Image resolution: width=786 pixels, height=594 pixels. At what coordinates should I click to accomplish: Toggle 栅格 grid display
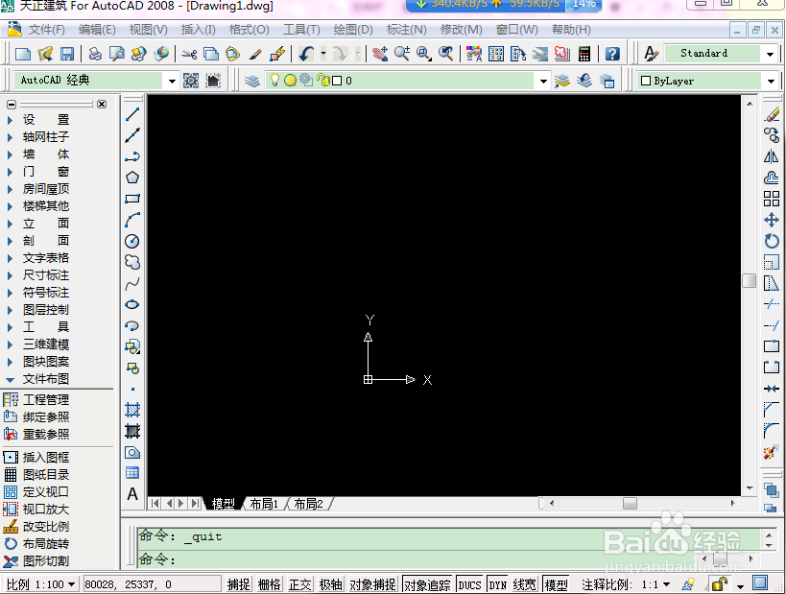[x=269, y=584]
